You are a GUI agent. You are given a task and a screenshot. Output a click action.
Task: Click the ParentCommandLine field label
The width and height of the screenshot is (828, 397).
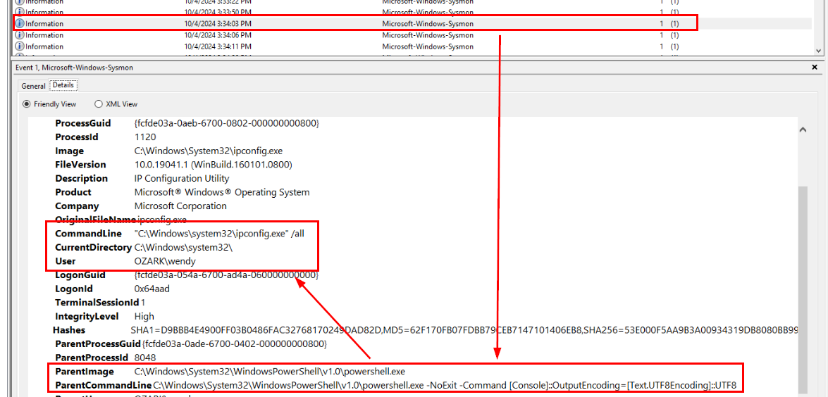[104, 384]
